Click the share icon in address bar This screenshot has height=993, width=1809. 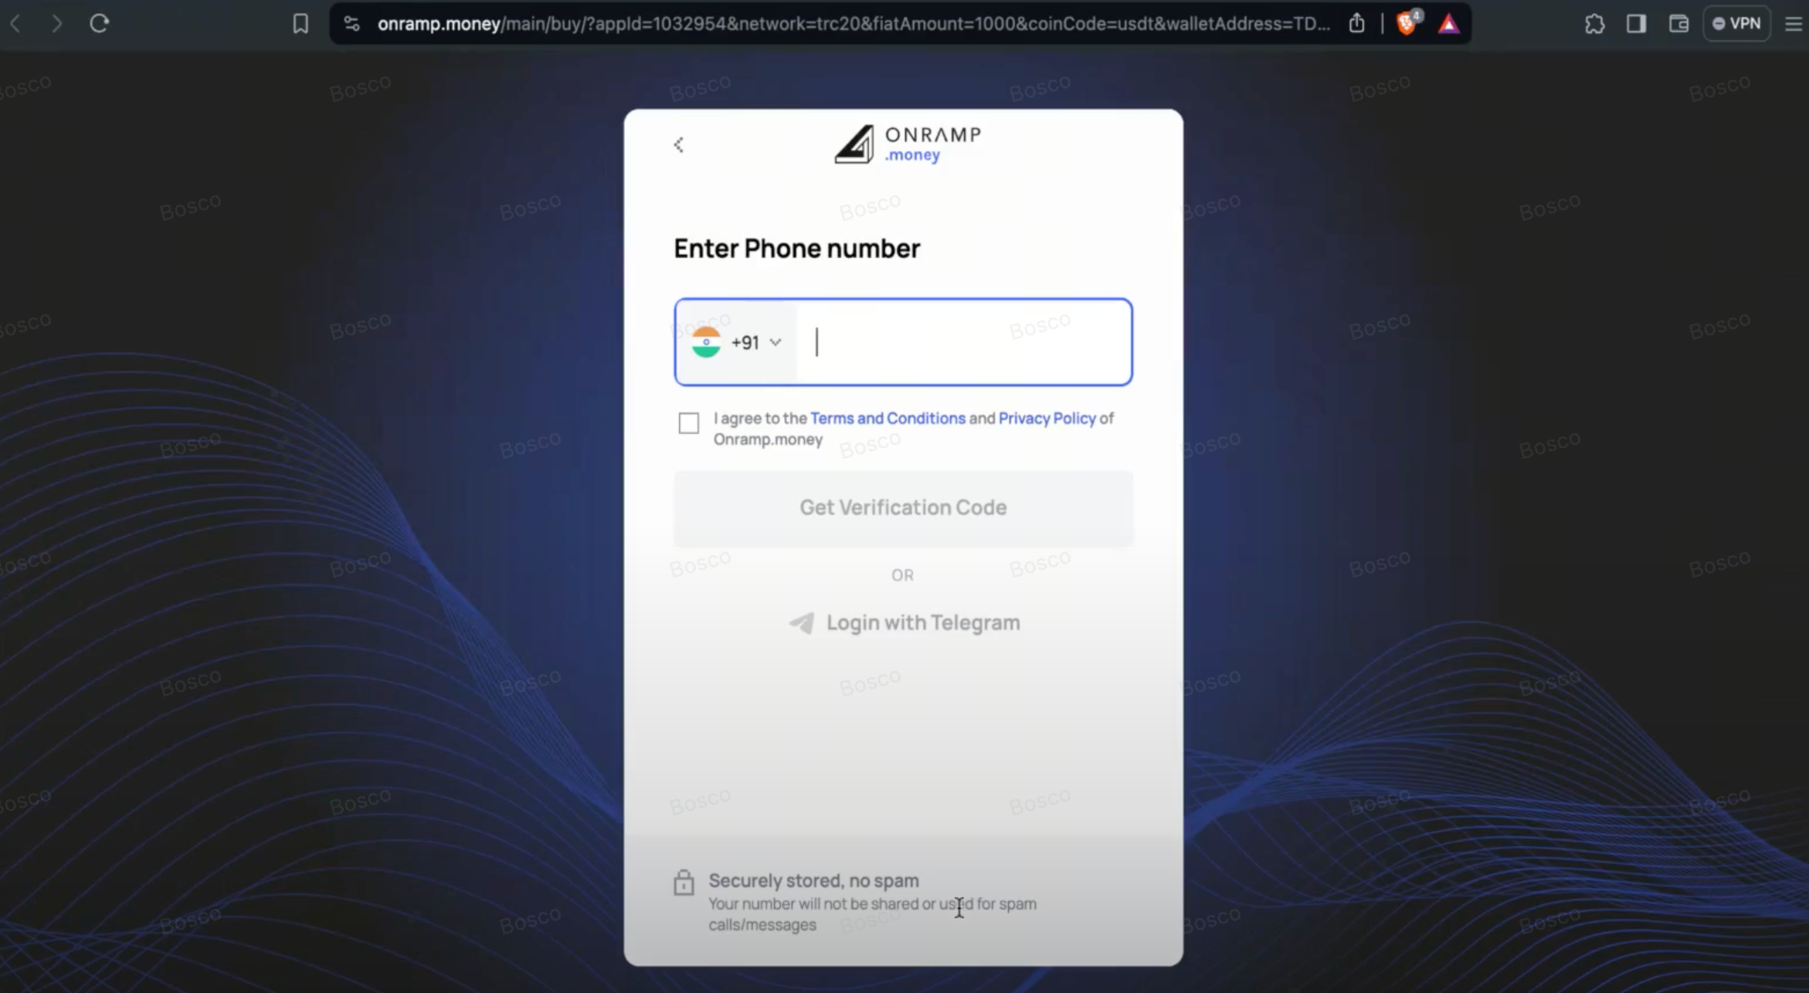[x=1356, y=24]
